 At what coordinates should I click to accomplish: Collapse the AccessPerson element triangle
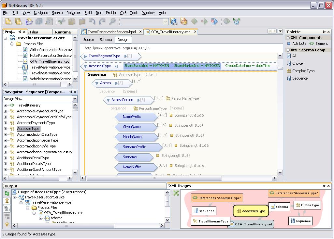point(108,100)
